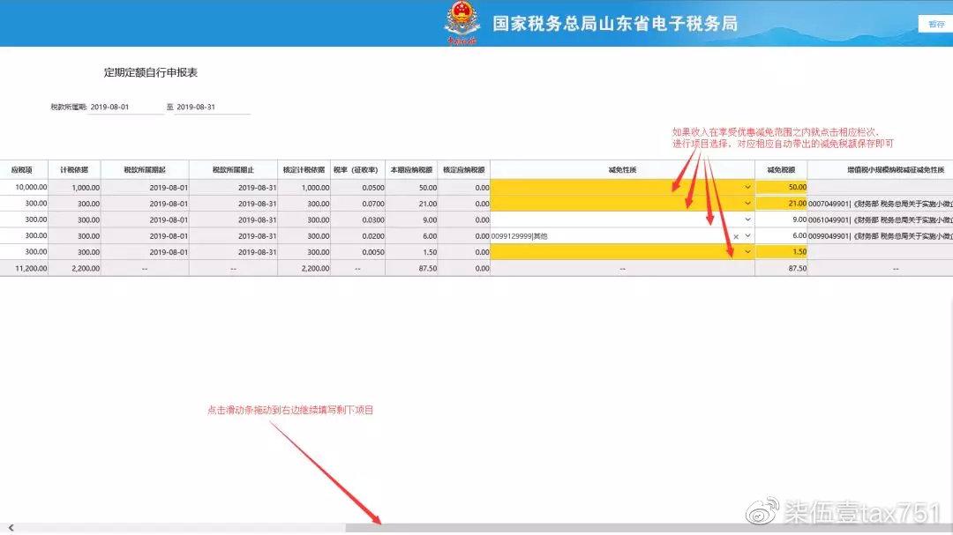Open the 减免性质 dropdown in the 0.0700 rate row
This screenshot has height=535, width=953.
pos(747,204)
